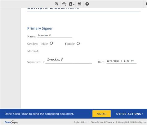Screen dimensions: 147x125
Task: Open help with question mark icon
Action: pos(87,4)
